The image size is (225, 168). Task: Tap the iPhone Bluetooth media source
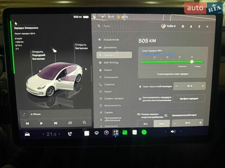coord(36,114)
